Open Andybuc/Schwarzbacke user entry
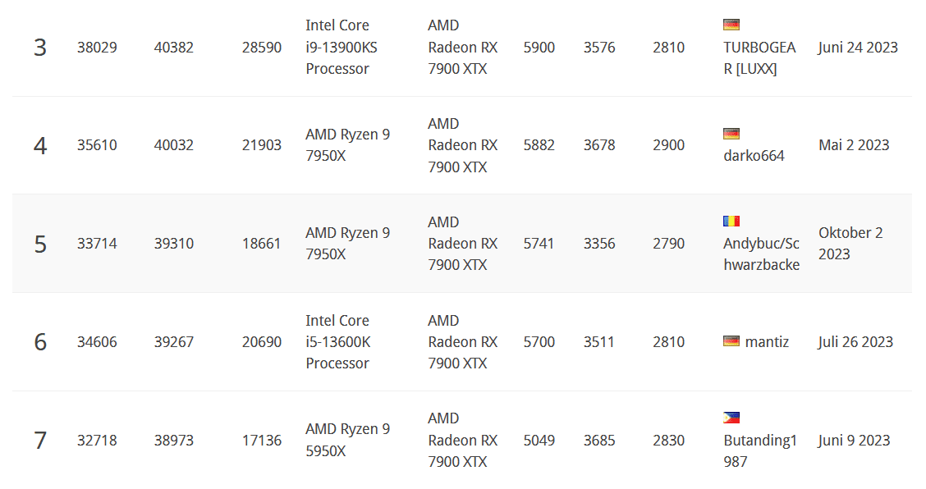Screen dimensions: 926x489 pyautogui.click(x=761, y=254)
